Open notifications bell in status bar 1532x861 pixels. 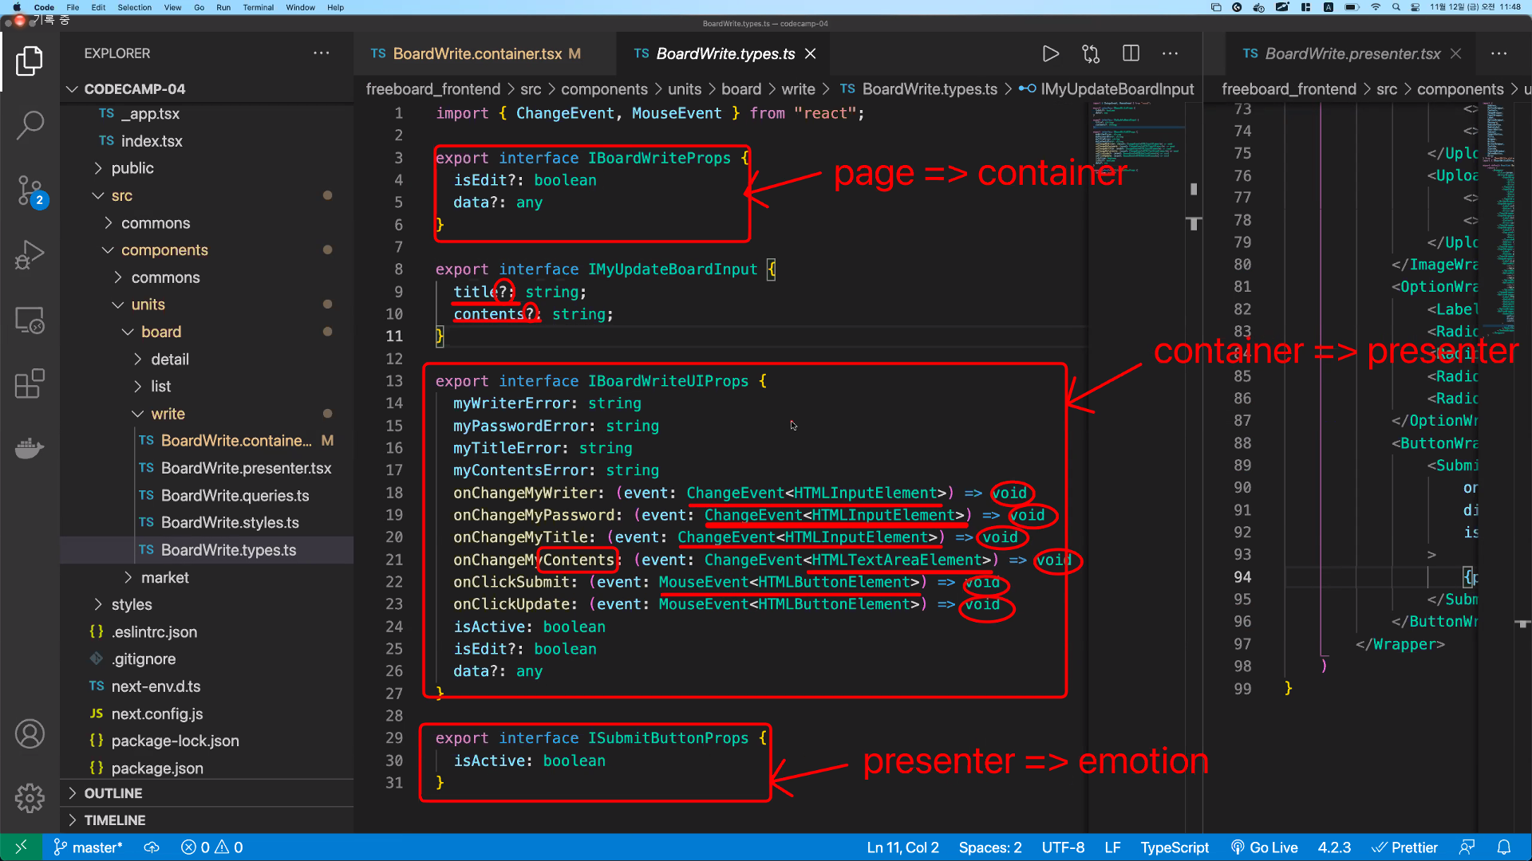[1503, 847]
